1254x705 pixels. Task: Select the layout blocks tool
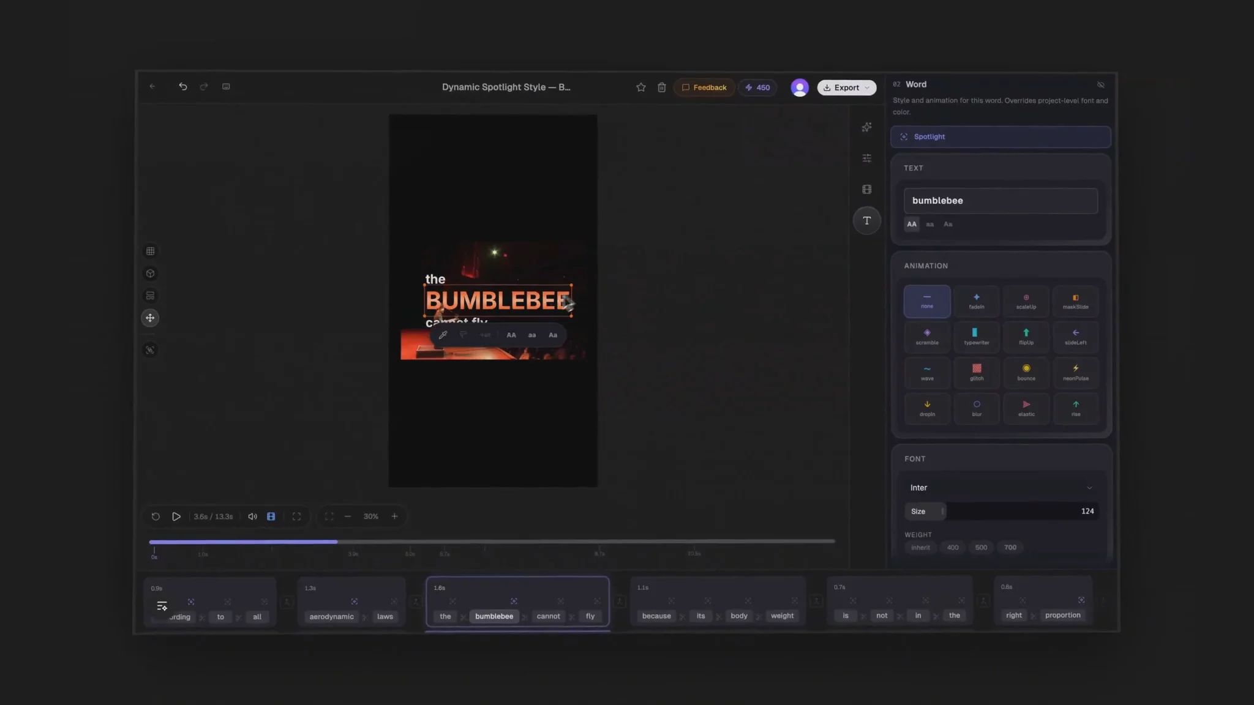click(x=150, y=296)
